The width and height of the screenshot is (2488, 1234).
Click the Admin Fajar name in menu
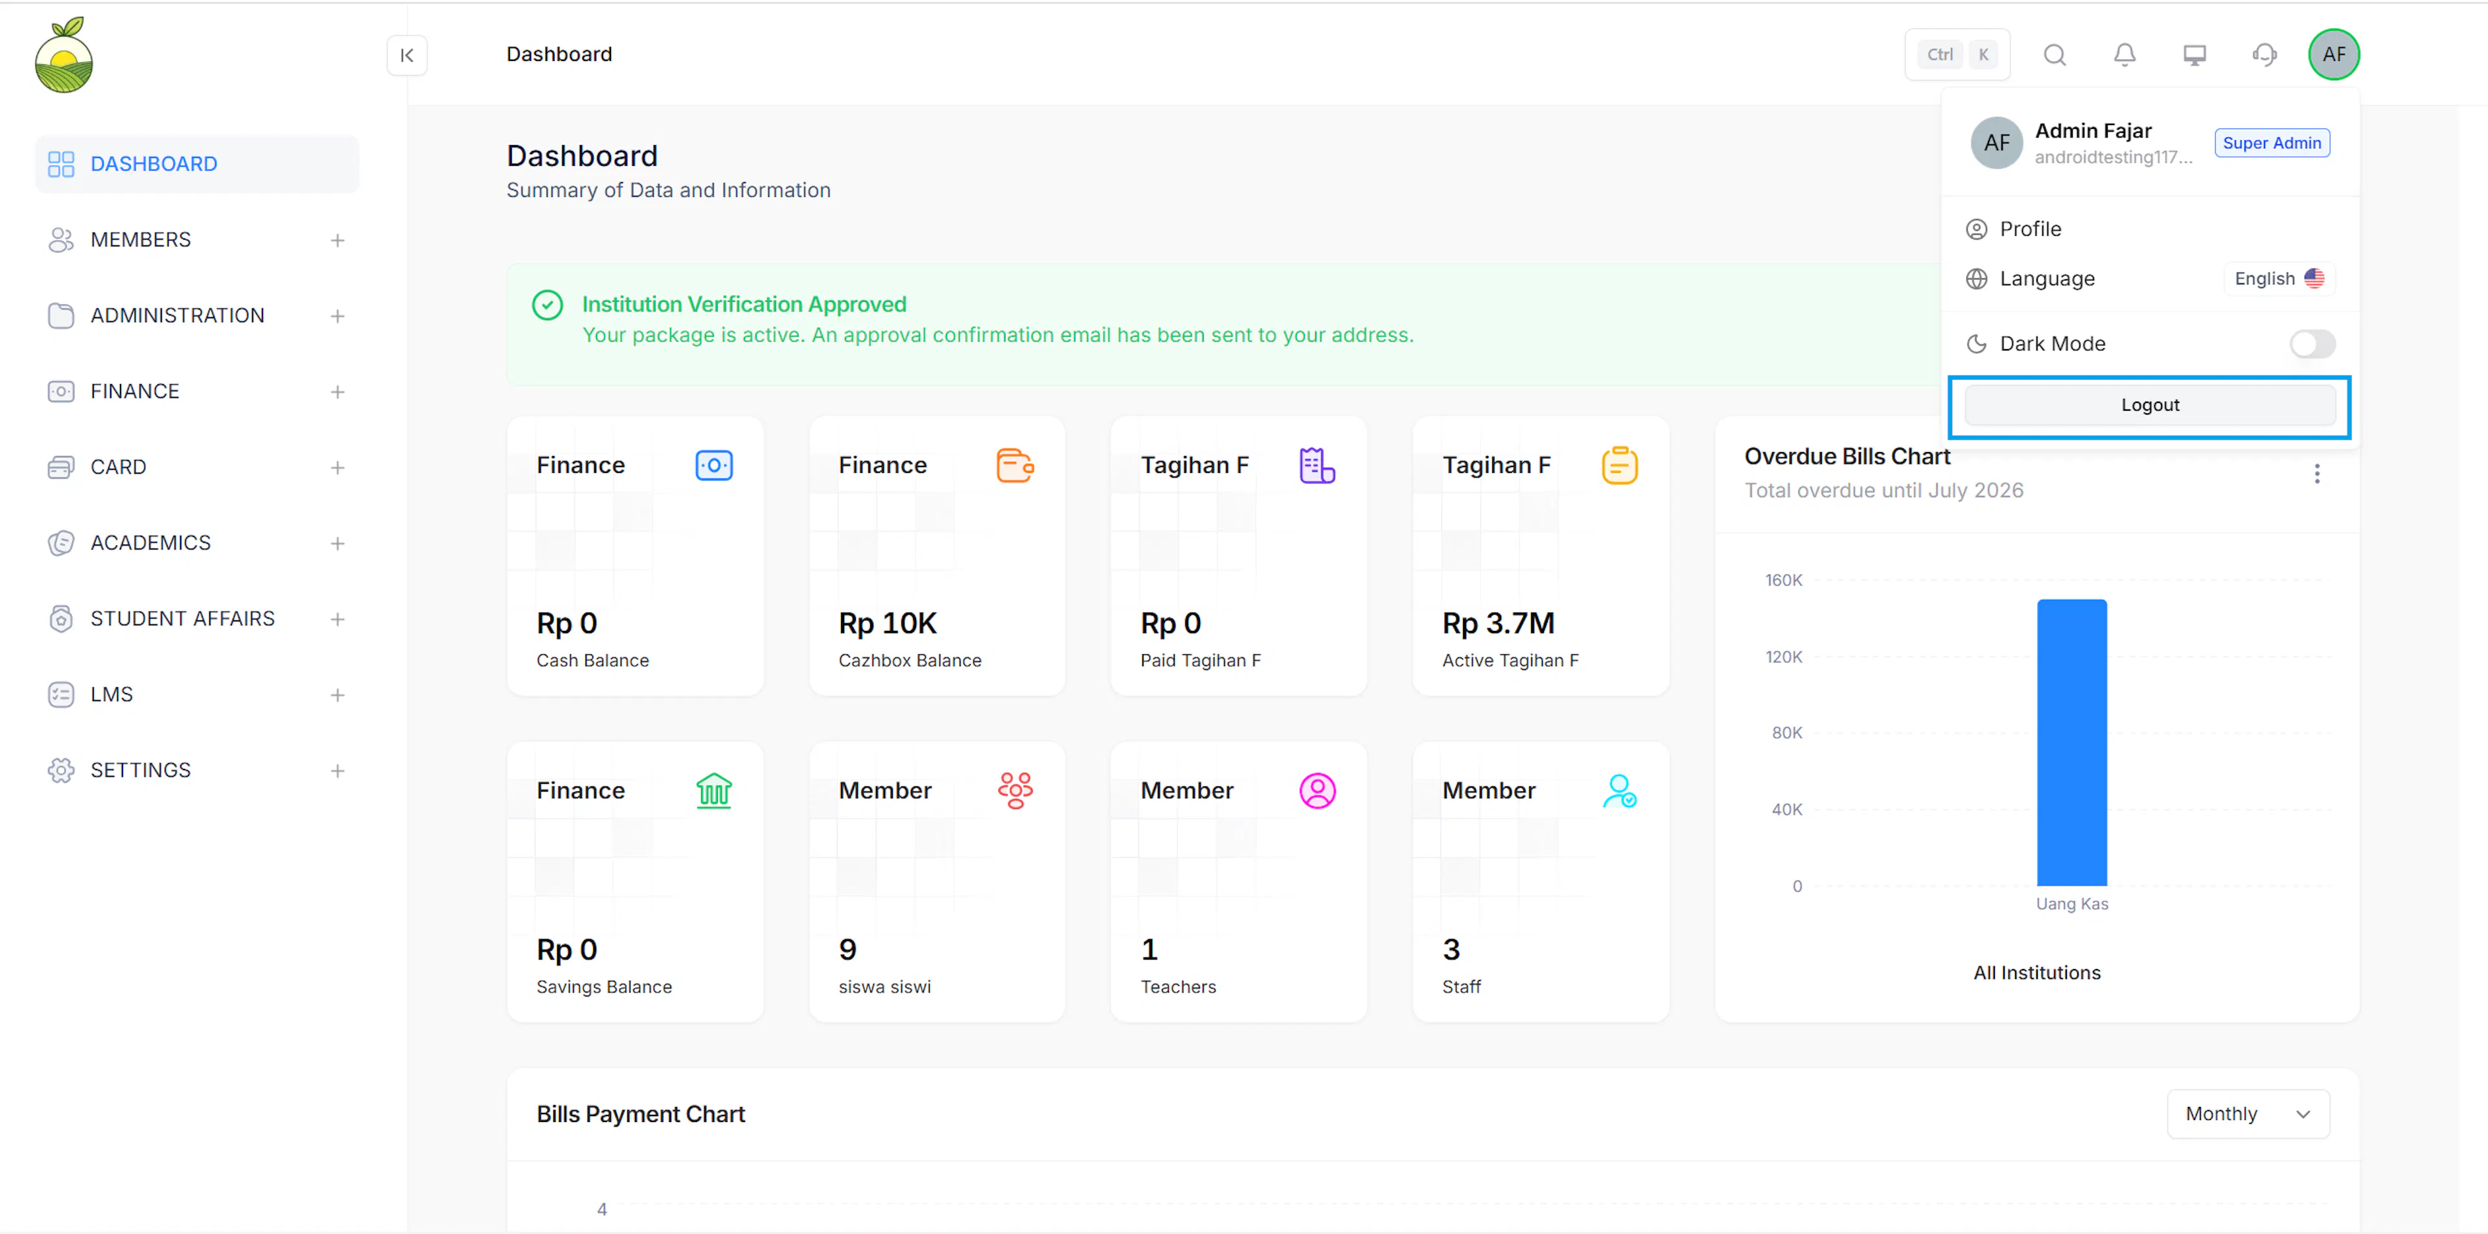pyautogui.click(x=2093, y=130)
